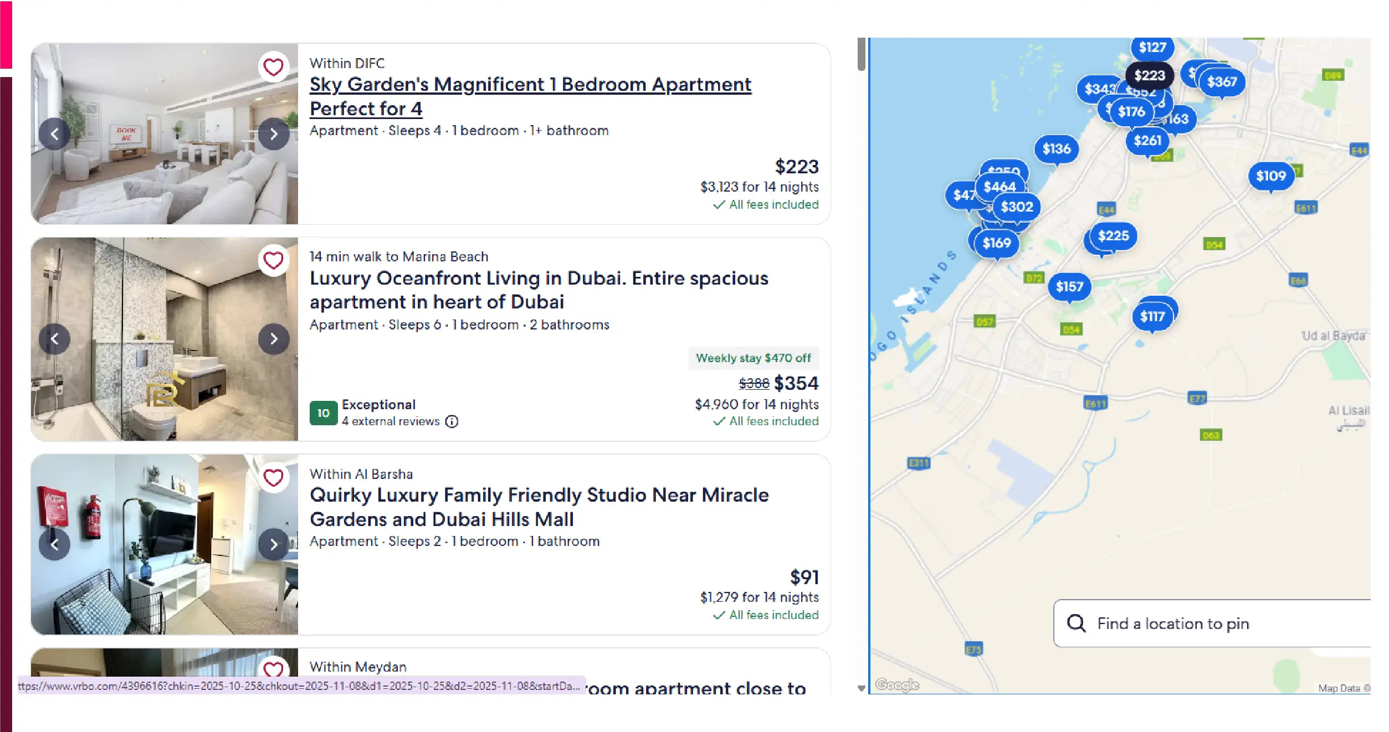Heart the Quirky Luxury Family Friendly Studio
This screenshot has width=1389, height=732.
(x=273, y=477)
